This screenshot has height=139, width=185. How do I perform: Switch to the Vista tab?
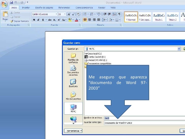[113, 8]
